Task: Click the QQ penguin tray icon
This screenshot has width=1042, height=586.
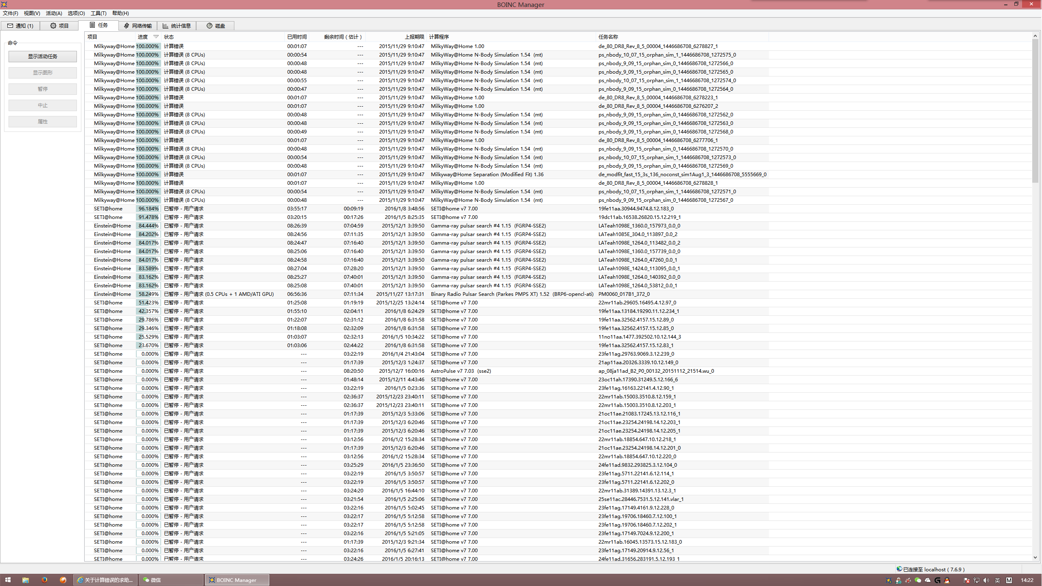Action: (x=947, y=580)
